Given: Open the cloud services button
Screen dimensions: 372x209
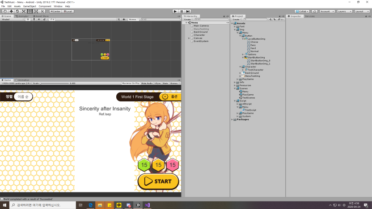Looking at the screenshot, I should pos(315,11).
